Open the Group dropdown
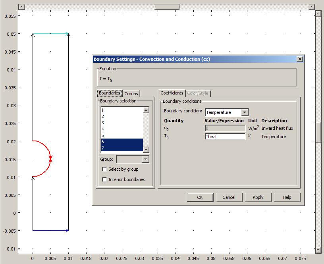Screen dimensions: 324x264 coord(145,159)
